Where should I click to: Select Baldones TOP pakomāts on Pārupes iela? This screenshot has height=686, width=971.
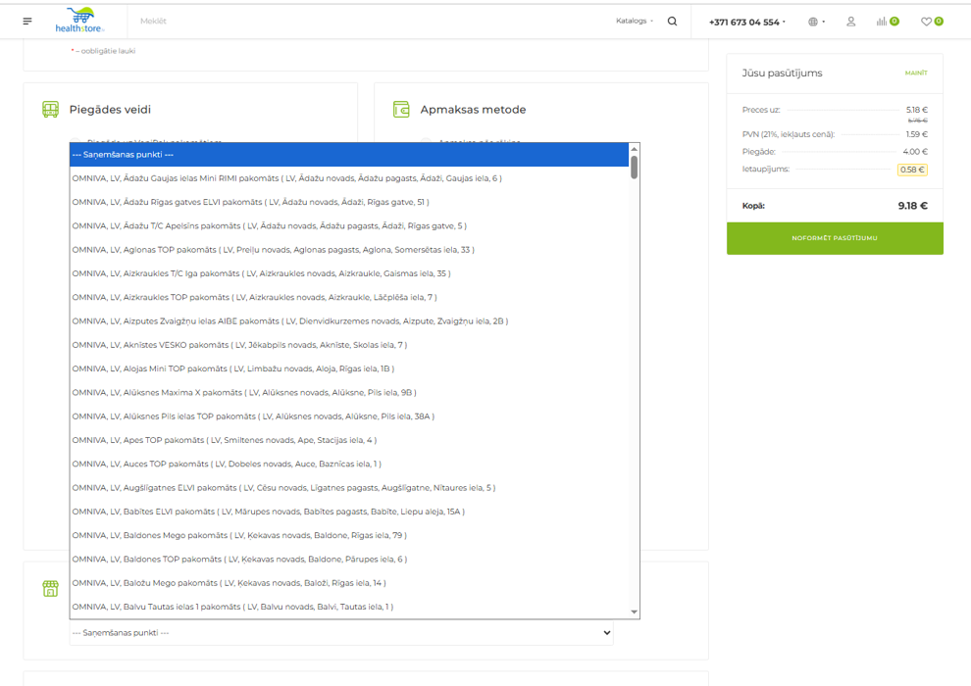[349, 560]
